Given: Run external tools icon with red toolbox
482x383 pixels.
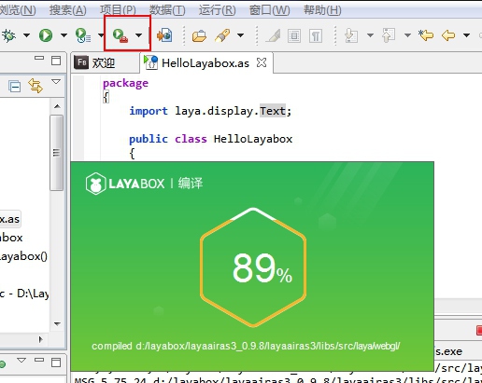Looking at the screenshot, I should click(120, 35).
